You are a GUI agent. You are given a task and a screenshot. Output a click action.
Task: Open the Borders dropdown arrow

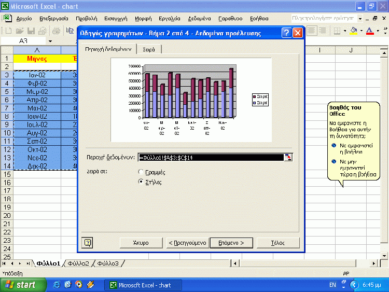coord(345,31)
